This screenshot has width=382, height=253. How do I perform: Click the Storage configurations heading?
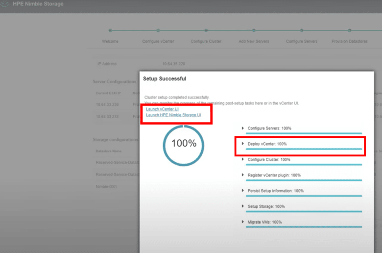click(x=116, y=140)
